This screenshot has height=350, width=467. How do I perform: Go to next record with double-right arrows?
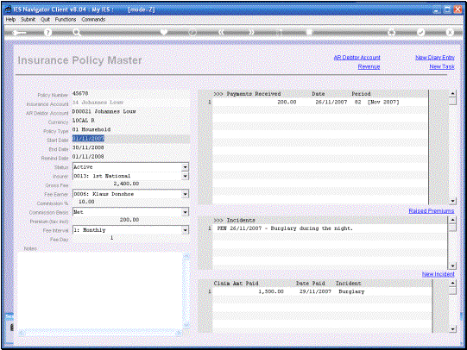click(251, 32)
